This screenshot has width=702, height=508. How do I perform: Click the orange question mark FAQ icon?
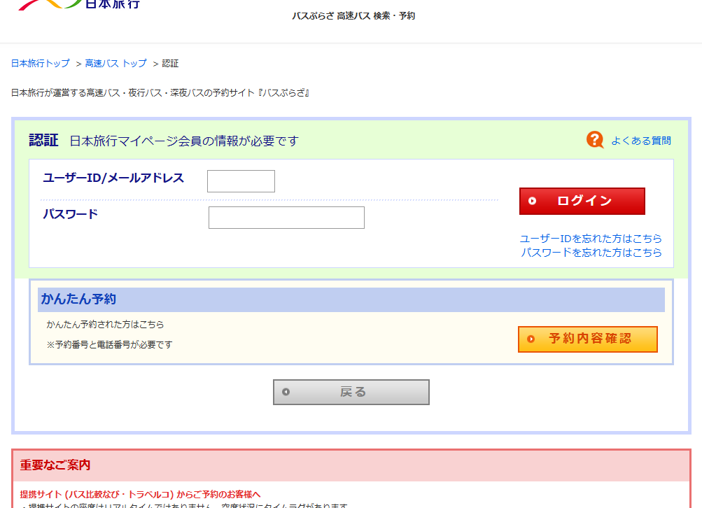click(595, 140)
